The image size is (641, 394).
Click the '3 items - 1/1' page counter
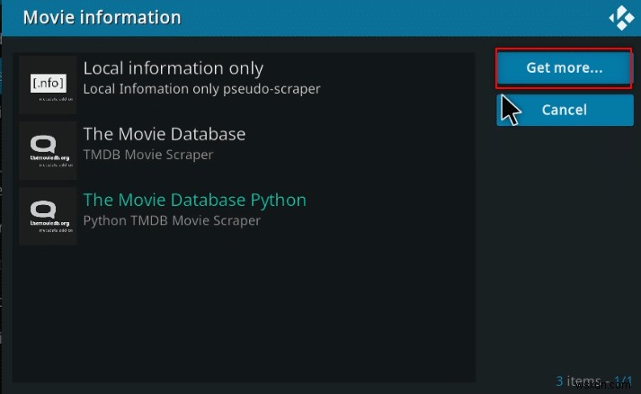(593, 381)
